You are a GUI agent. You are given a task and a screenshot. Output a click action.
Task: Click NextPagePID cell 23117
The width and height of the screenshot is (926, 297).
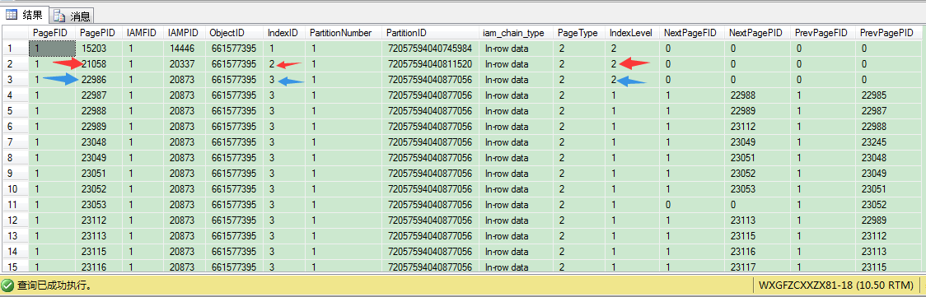(757, 267)
